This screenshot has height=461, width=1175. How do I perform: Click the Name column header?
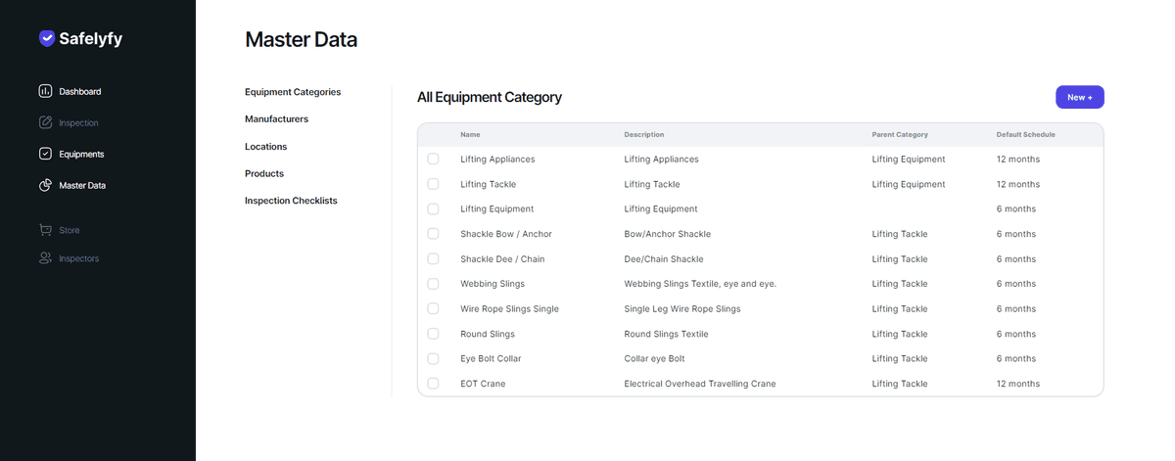pos(470,134)
